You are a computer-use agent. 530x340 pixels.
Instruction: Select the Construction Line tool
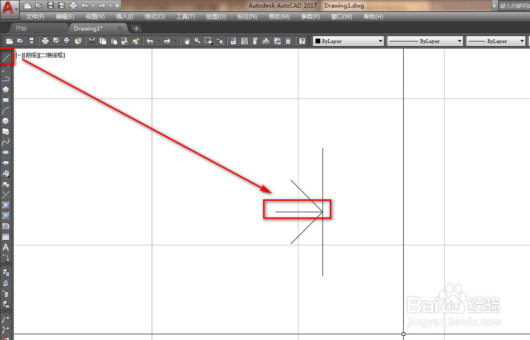(x=6, y=69)
